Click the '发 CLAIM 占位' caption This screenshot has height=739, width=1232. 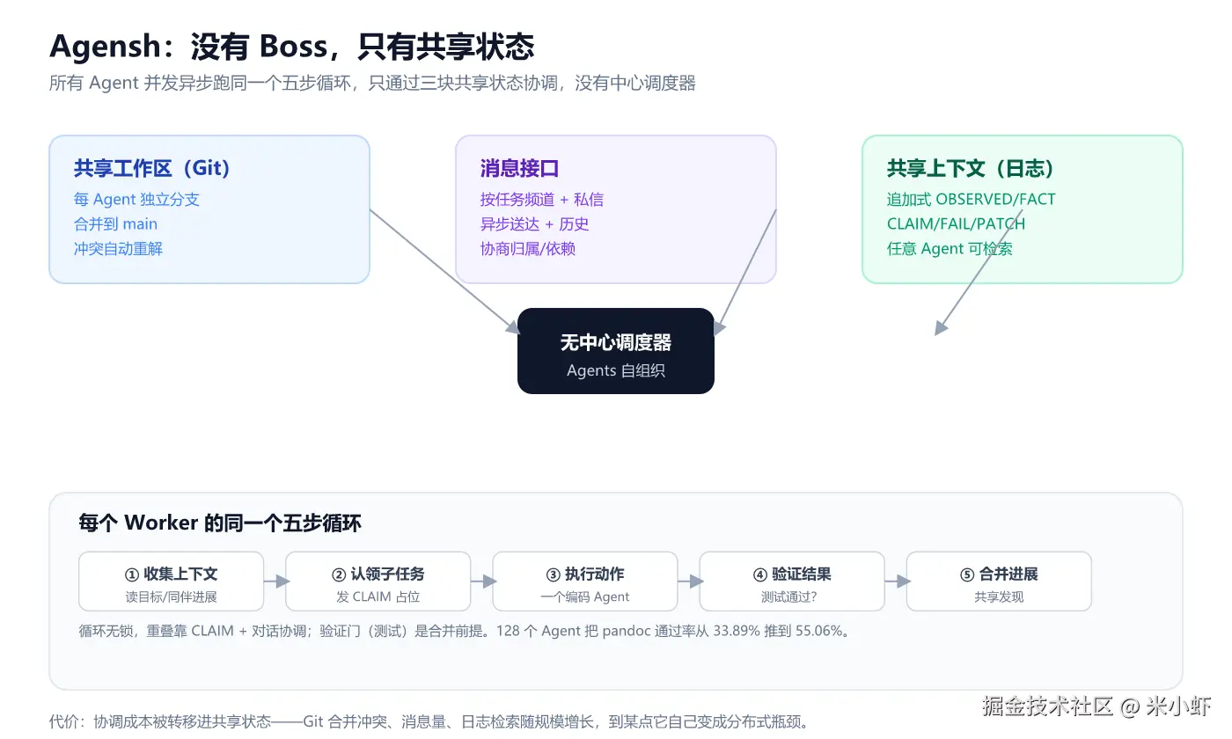pos(378,597)
